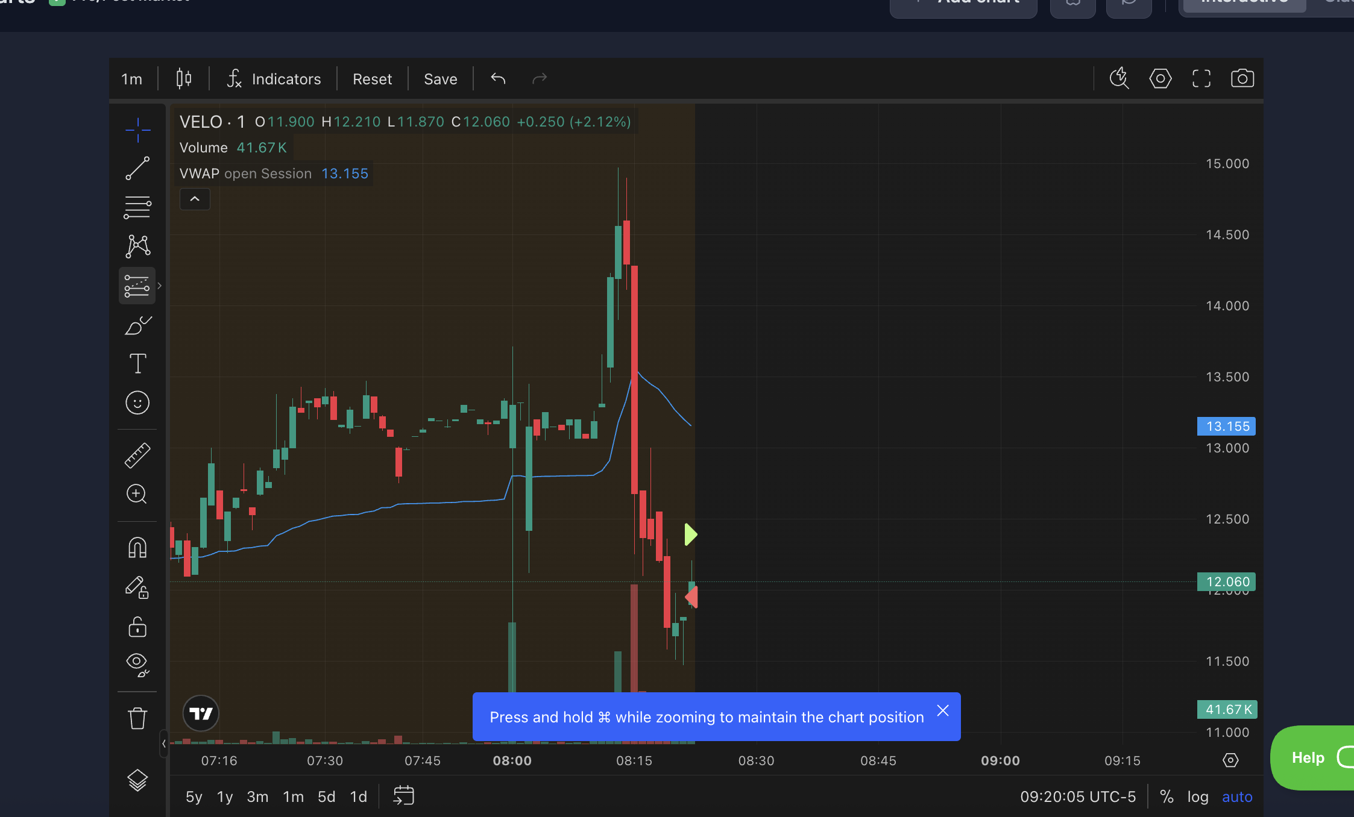Select the brush drawing tool
The height and width of the screenshot is (817, 1354).
point(137,325)
